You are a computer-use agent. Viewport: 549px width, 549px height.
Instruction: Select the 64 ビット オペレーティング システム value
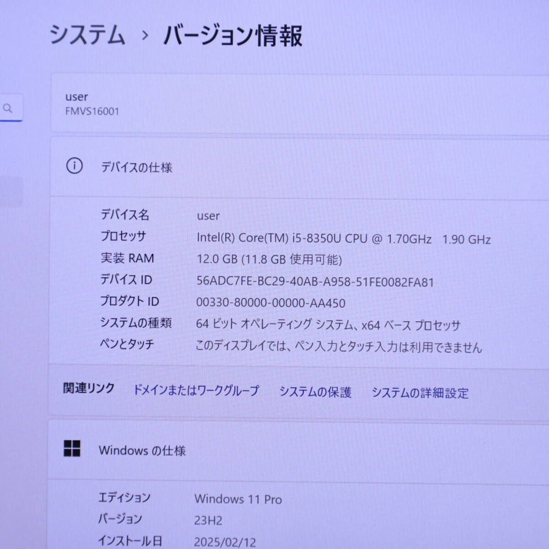click(x=328, y=325)
